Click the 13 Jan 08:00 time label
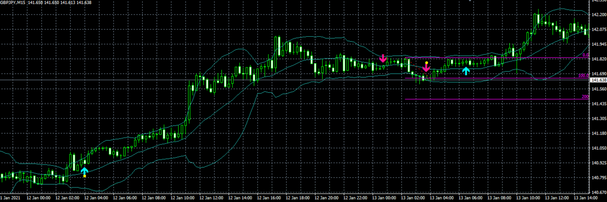Image resolution: width=607 pixels, height=202 pixels. coord(500,198)
